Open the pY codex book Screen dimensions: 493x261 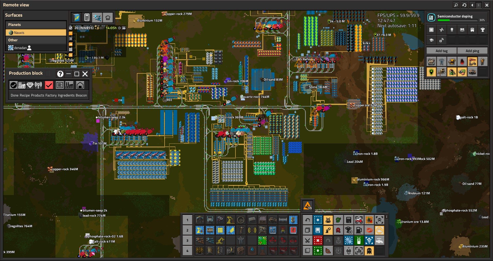point(77,17)
